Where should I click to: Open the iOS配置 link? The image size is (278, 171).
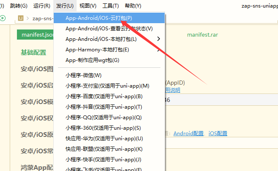[x=218, y=134]
